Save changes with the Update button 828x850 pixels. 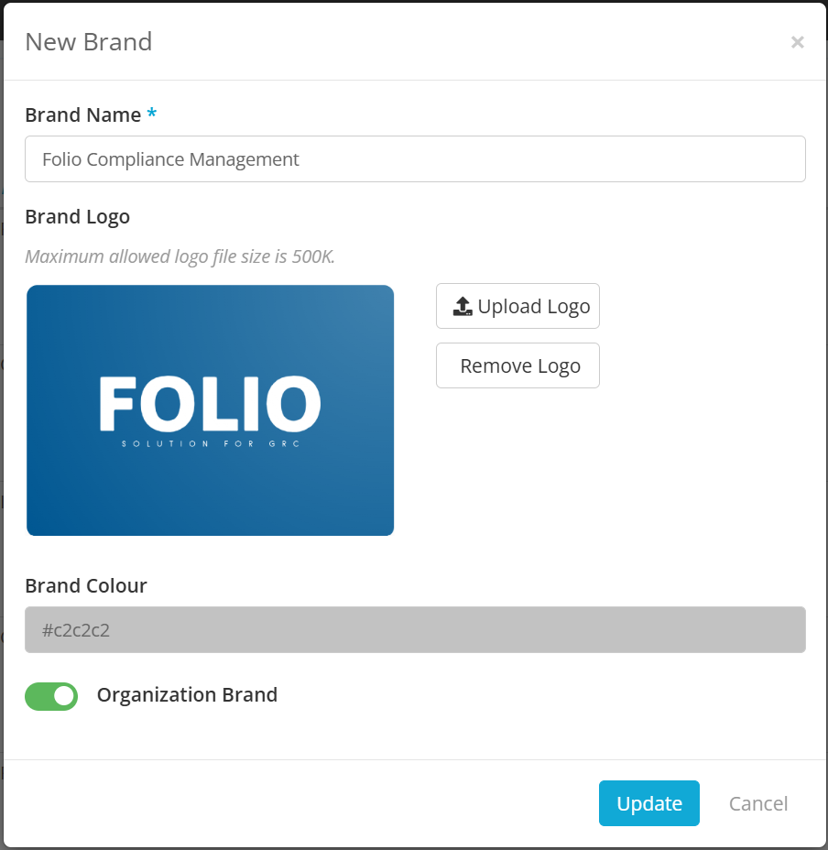(x=648, y=803)
